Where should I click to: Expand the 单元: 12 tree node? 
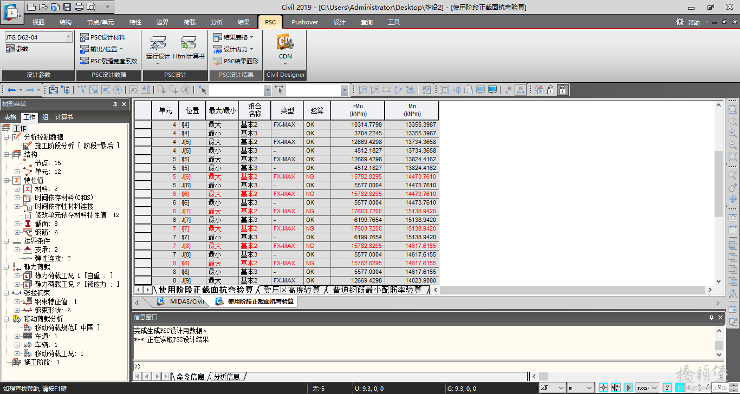[x=17, y=172]
